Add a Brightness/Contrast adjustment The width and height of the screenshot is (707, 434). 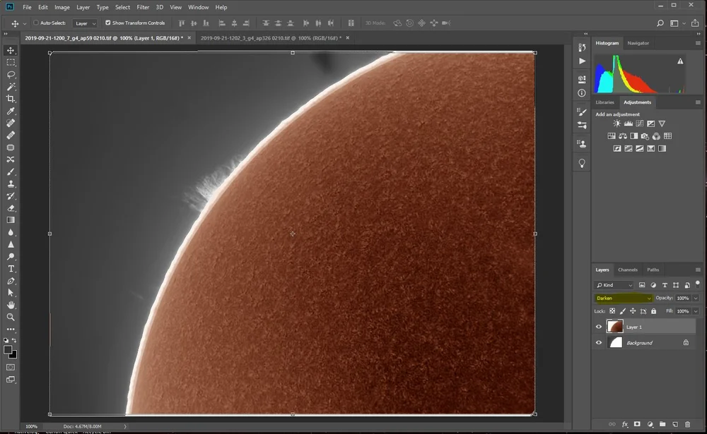tap(617, 124)
